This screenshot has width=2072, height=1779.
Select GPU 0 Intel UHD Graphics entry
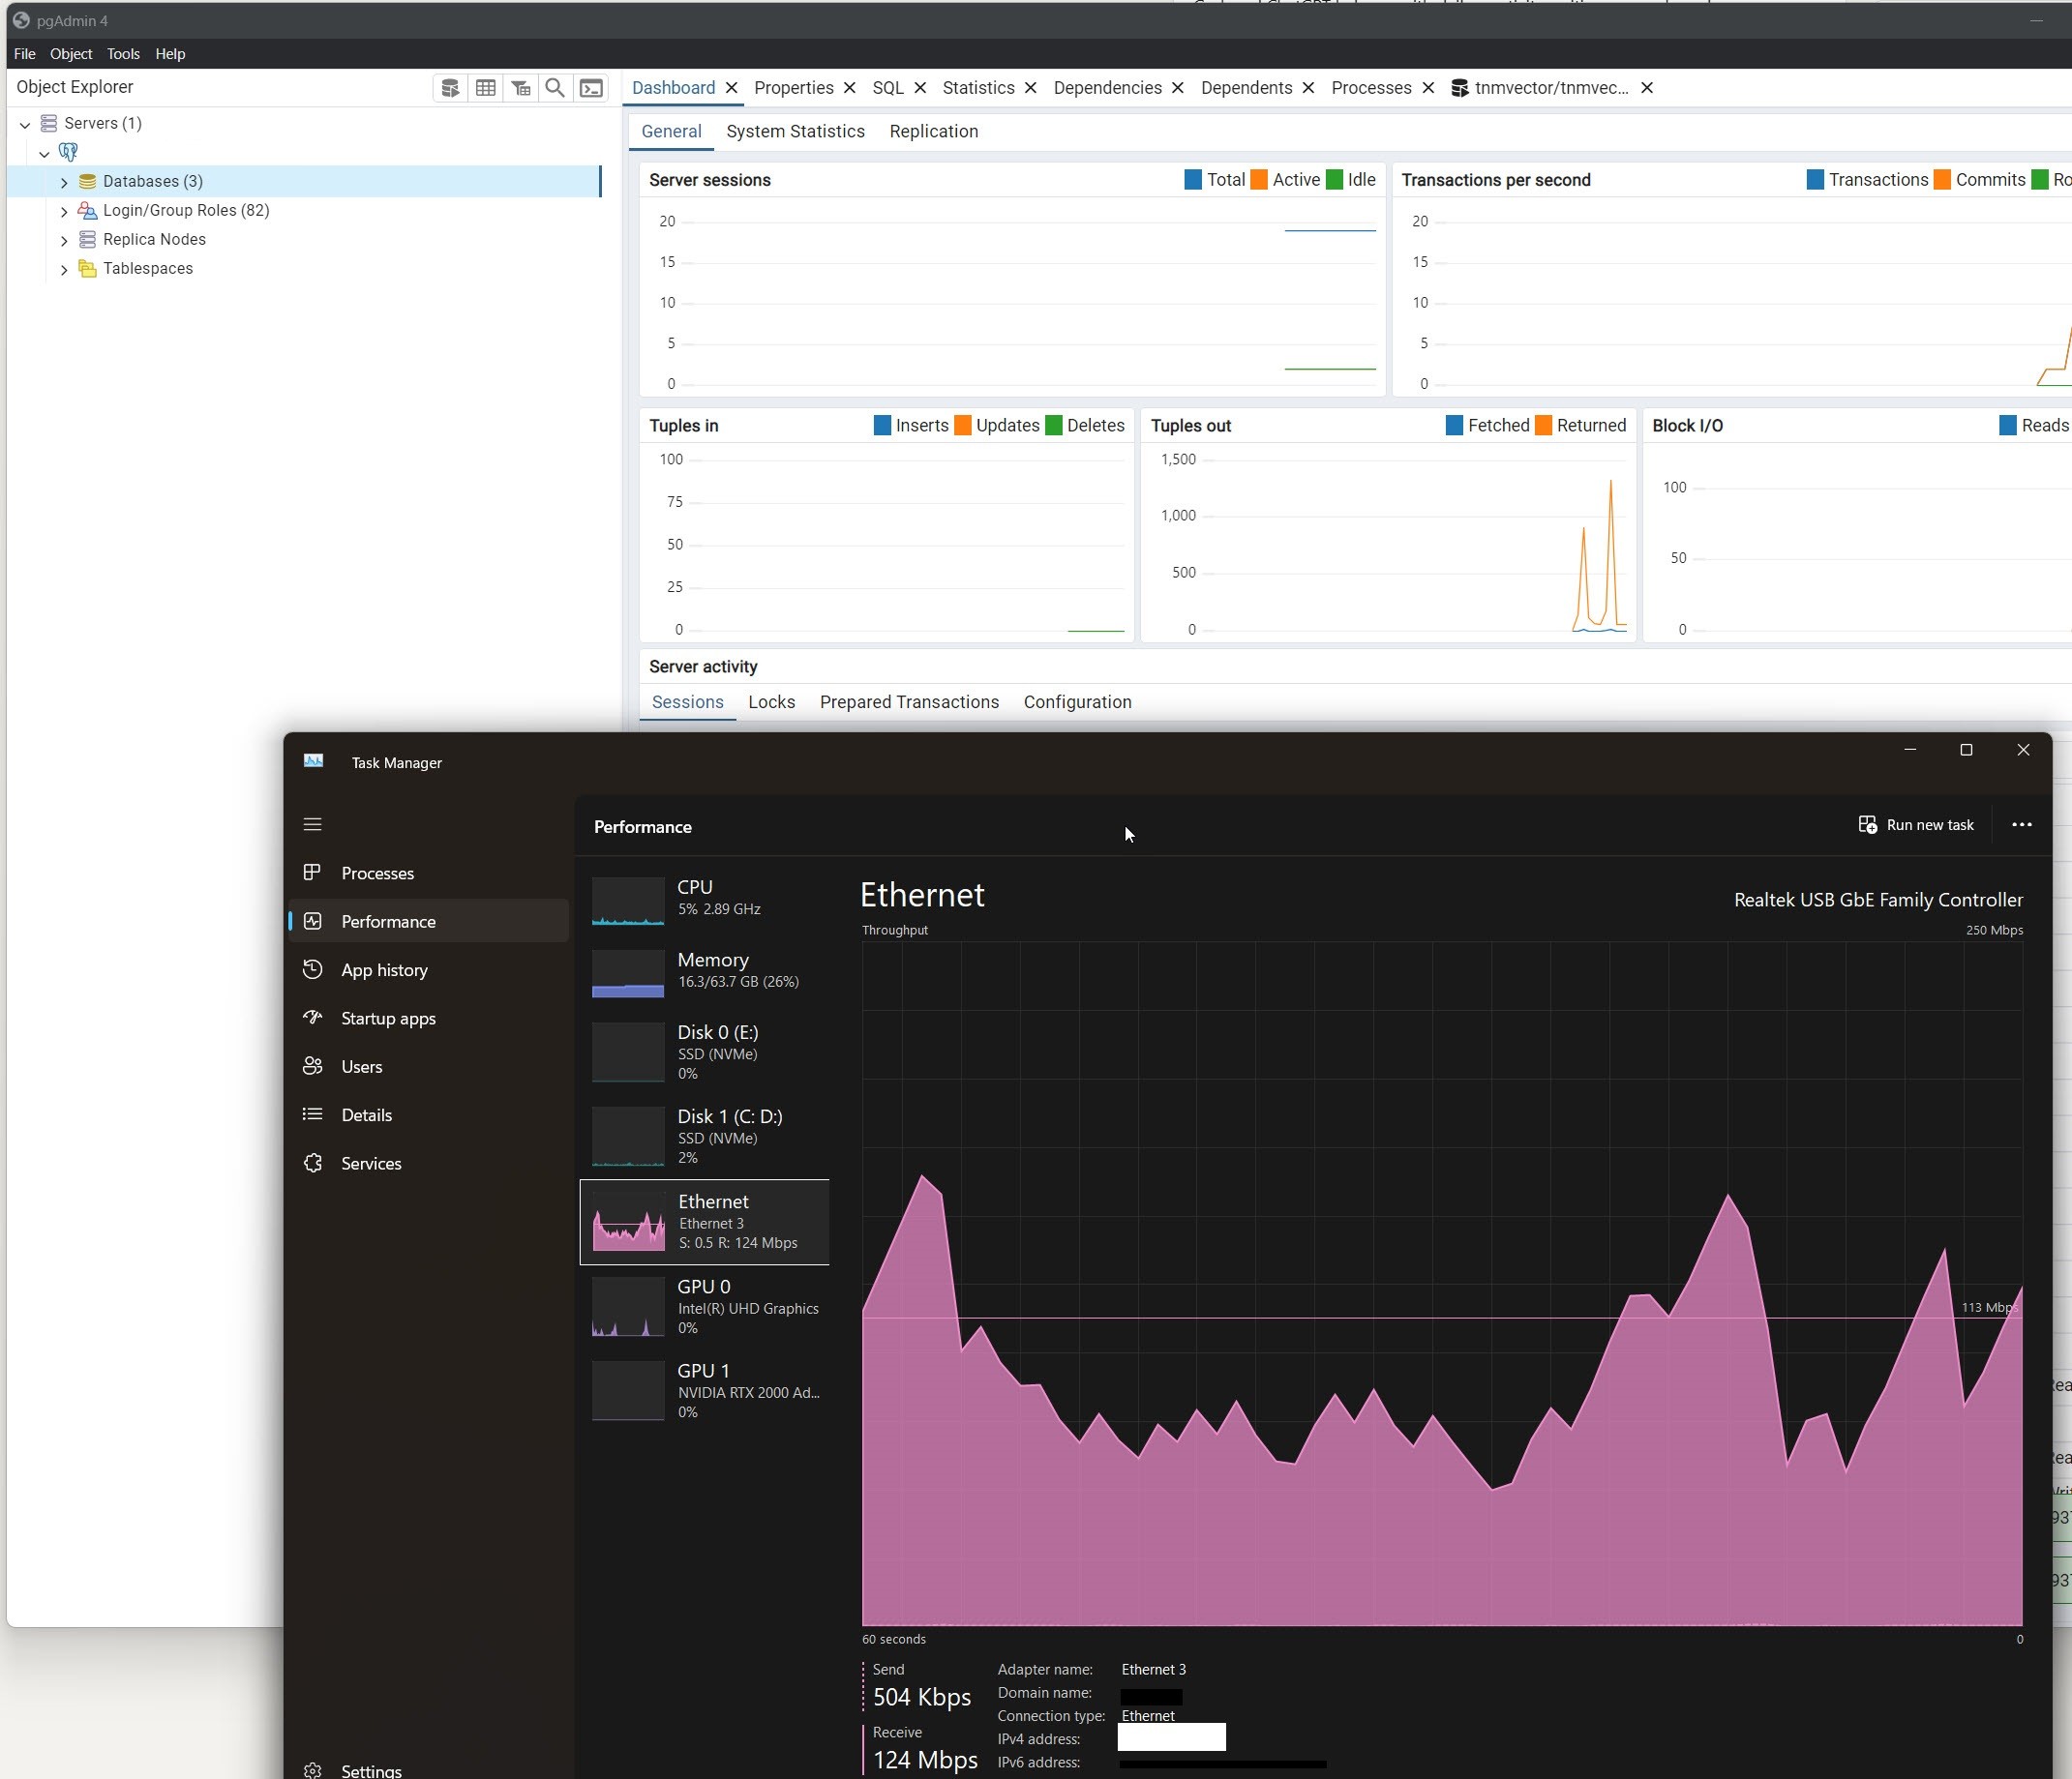705,1305
